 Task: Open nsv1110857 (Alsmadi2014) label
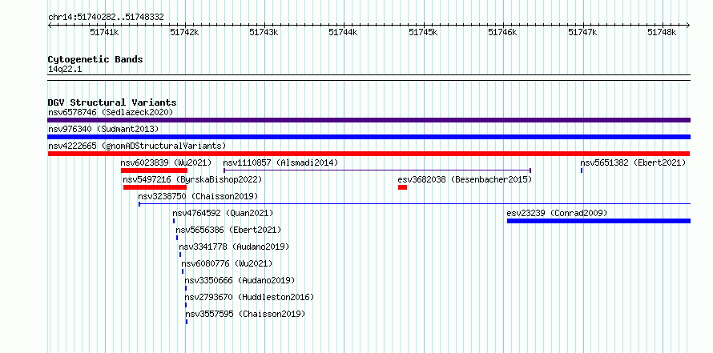(280, 162)
